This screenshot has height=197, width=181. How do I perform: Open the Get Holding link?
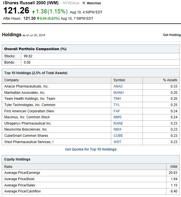[x=172, y=35]
